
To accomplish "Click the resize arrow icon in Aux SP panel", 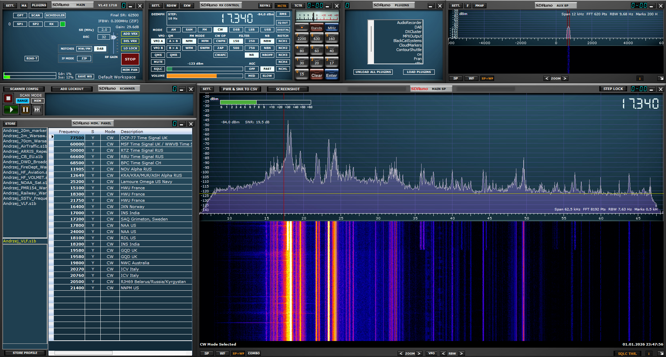I will (x=660, y=78).
